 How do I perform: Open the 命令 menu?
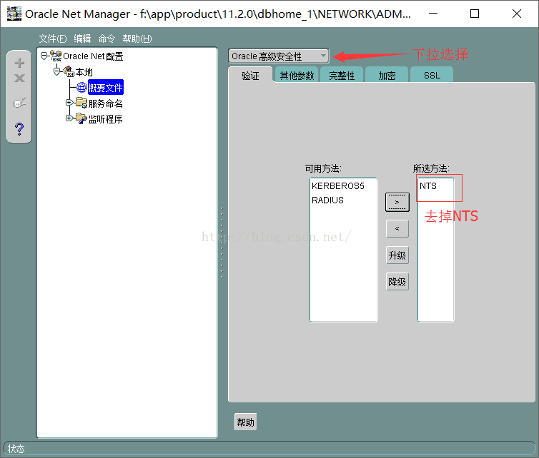click(x=107, y=39)
